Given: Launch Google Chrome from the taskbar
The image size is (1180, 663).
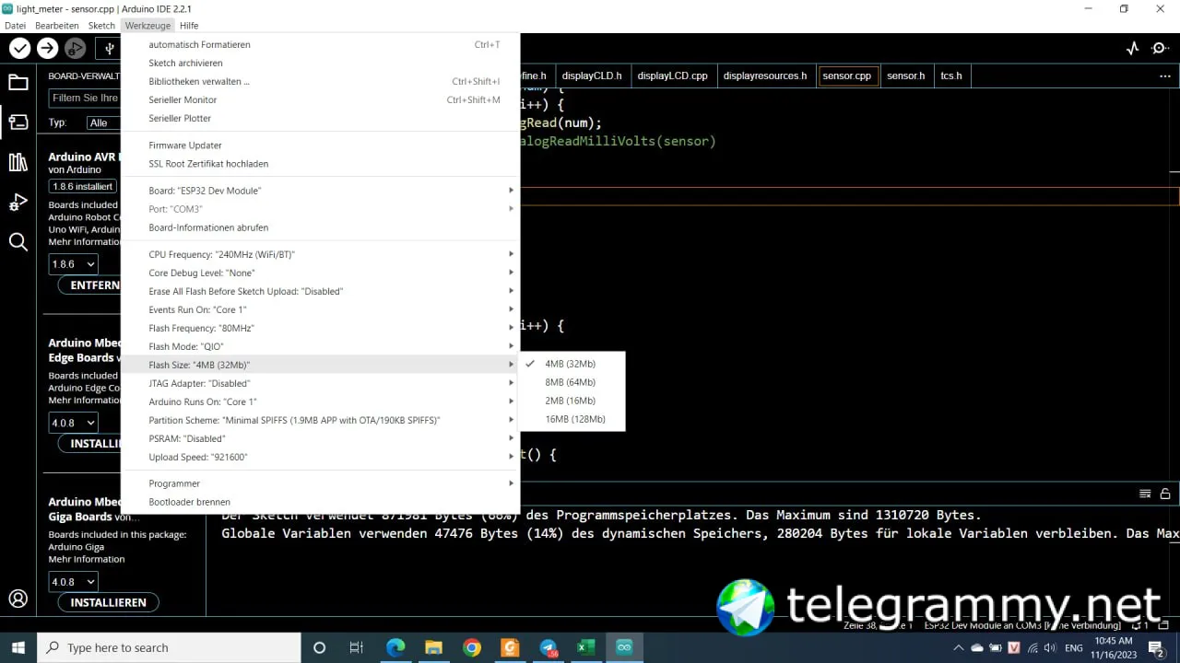Looking at the screenshot, I should tap(472, 647).
